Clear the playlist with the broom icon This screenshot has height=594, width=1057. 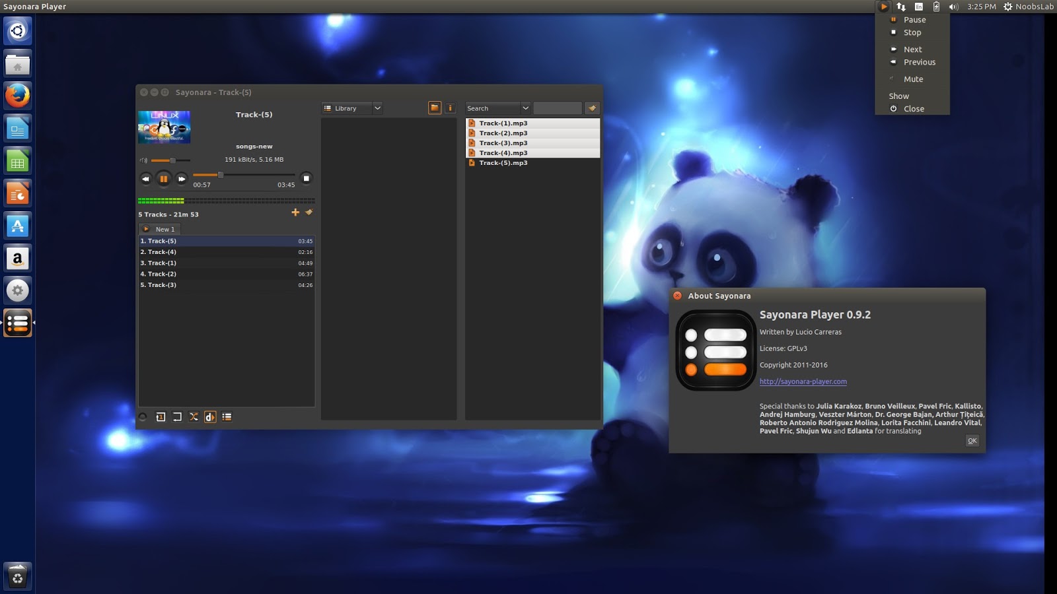(x=309, y=213)
